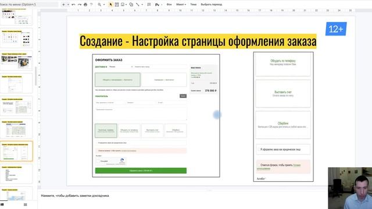Expand the insert image dropdown arrow
The image size is (372, 209).
(x=126, y=5)
